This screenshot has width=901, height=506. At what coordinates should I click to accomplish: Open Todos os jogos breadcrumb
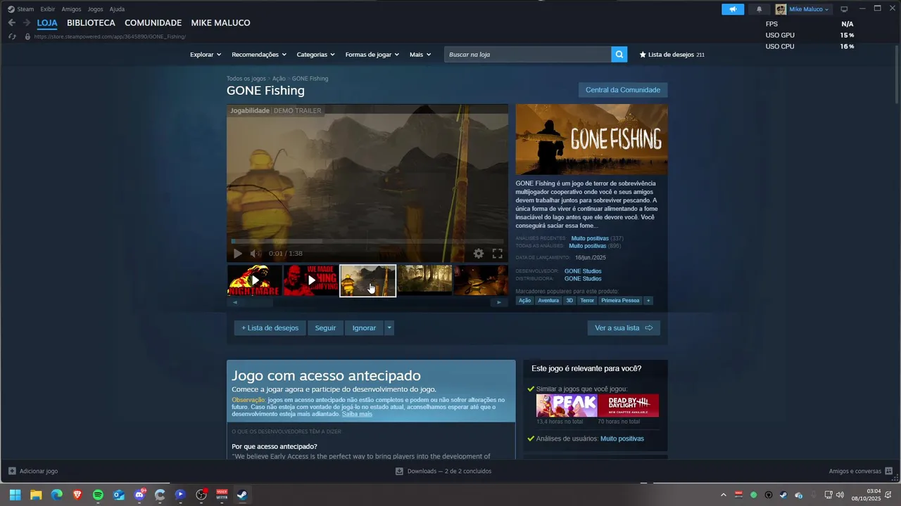[246, 79]
